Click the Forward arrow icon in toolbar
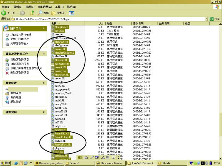Image resolution: width=222 pixels, height=166 pixels. point(22,13)
